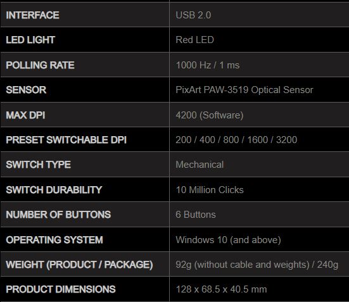Image resolution: width=349 pixels, height=302 pixels.
Task: Click 'PixArt PAW-3519 Optical Sensor' text
Action: tap(244, 90)
